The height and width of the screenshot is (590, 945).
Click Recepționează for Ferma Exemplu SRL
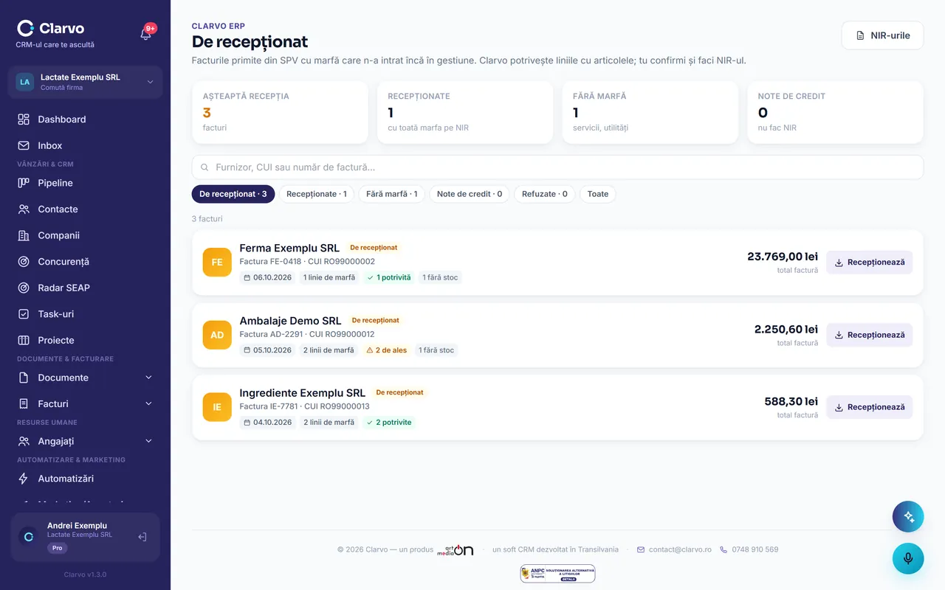[x=869, y=263]
